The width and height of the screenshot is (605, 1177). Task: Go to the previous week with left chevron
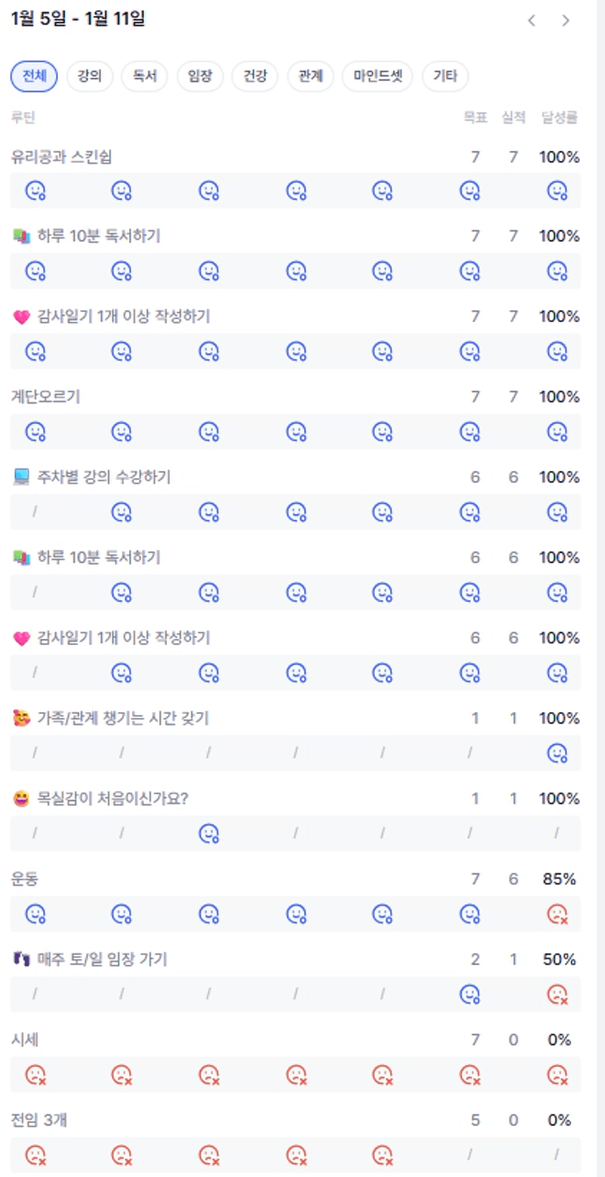coord(532,21)
